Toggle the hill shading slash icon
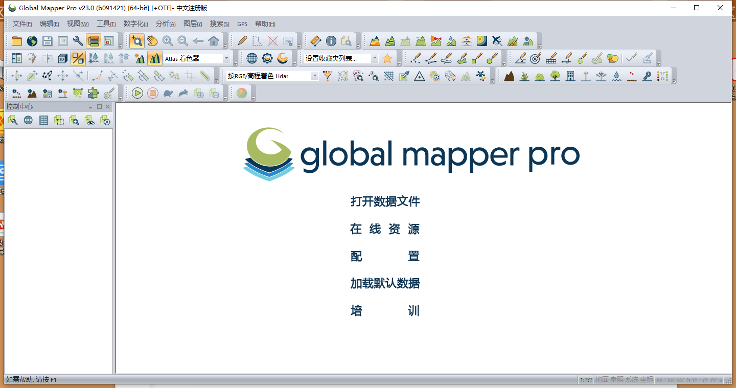 78,58
